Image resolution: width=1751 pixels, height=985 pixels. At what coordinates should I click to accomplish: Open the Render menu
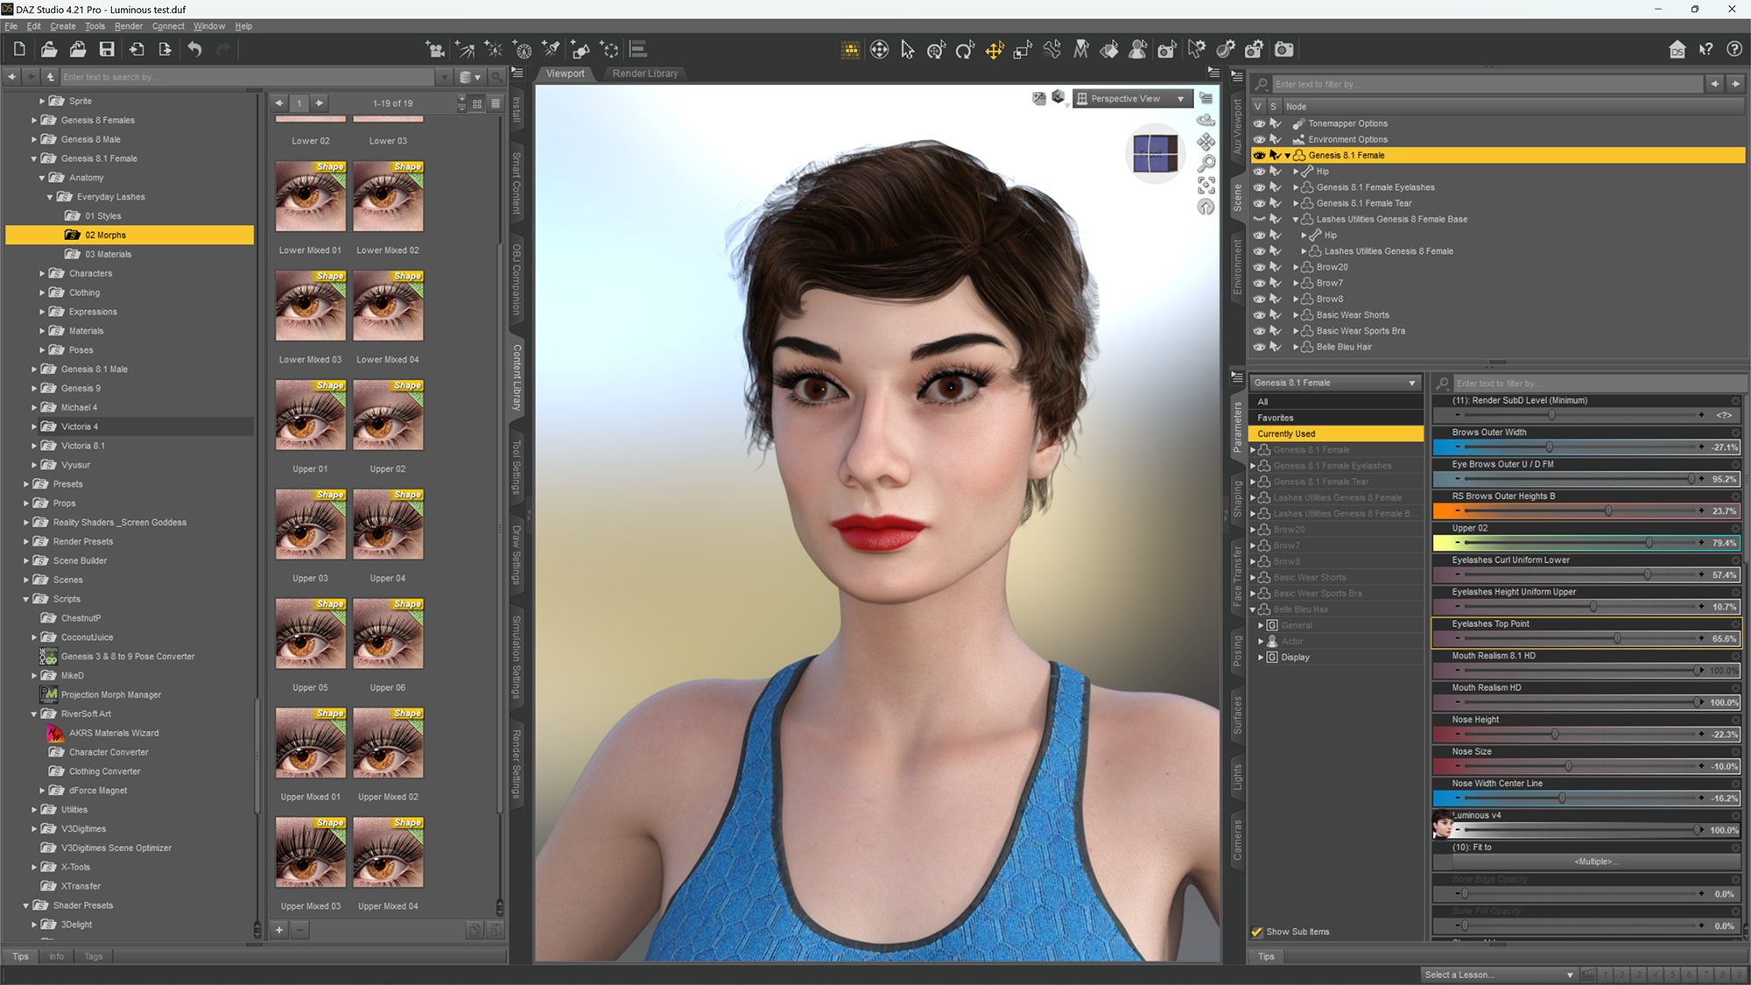(x=128, y=26)
